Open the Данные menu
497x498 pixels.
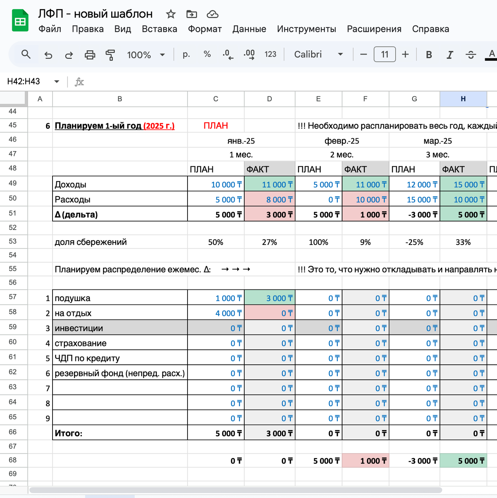tap(249, 29)
